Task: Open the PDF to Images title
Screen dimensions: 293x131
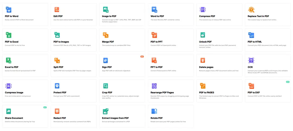Action: point(61,42)
